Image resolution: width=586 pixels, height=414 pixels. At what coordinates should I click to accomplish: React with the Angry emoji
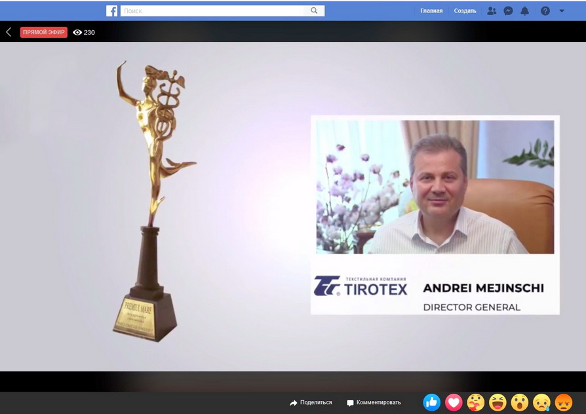pos(564,402)
